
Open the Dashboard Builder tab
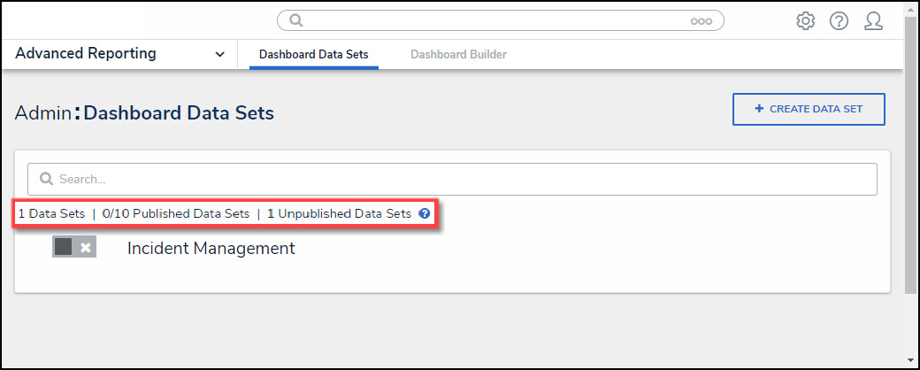click(x=458, y=55)
